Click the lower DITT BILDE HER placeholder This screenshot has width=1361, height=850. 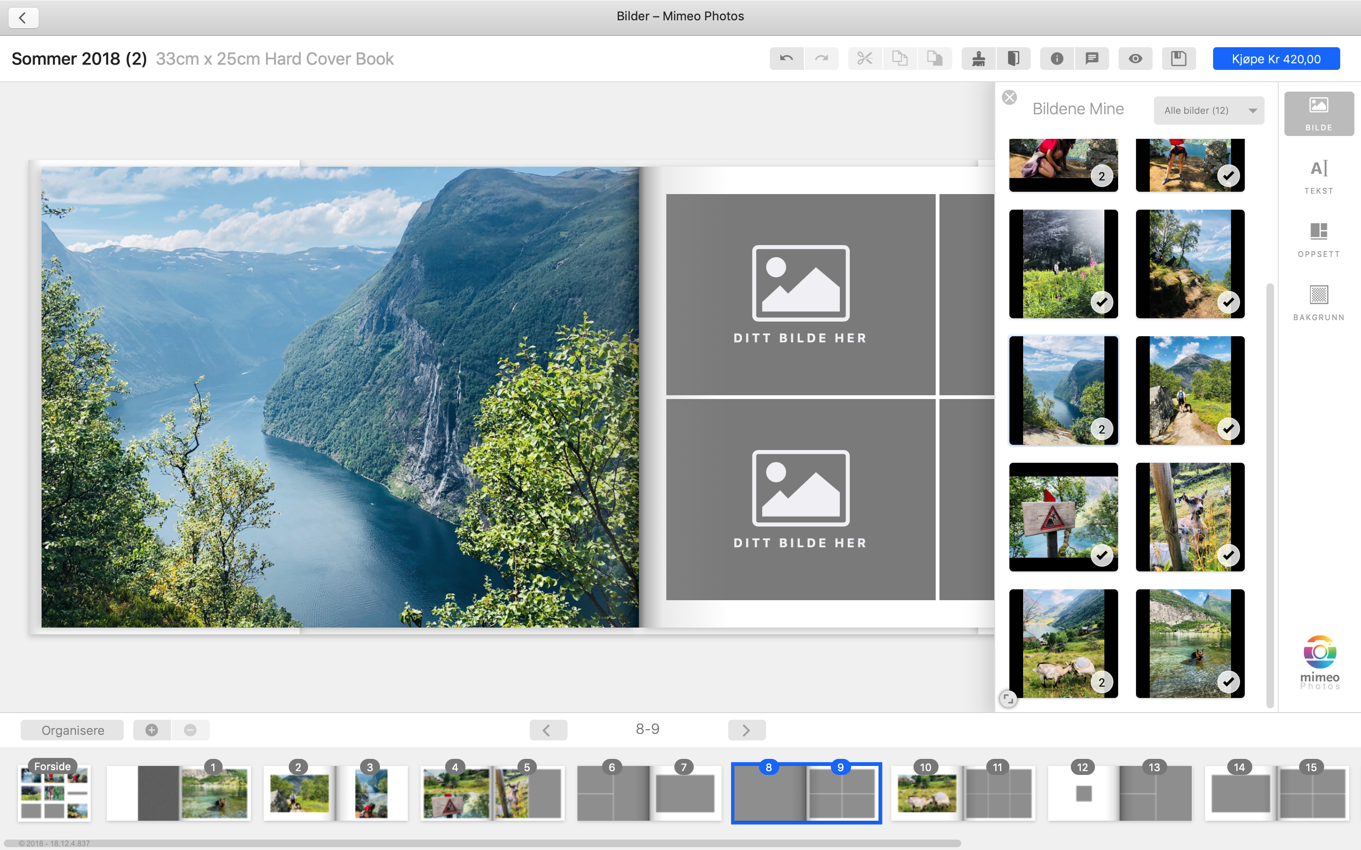pyautogui.click(x=801, y=499)
